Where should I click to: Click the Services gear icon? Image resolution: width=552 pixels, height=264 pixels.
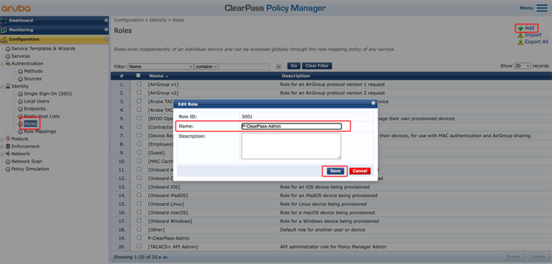[x=8, y=56]
